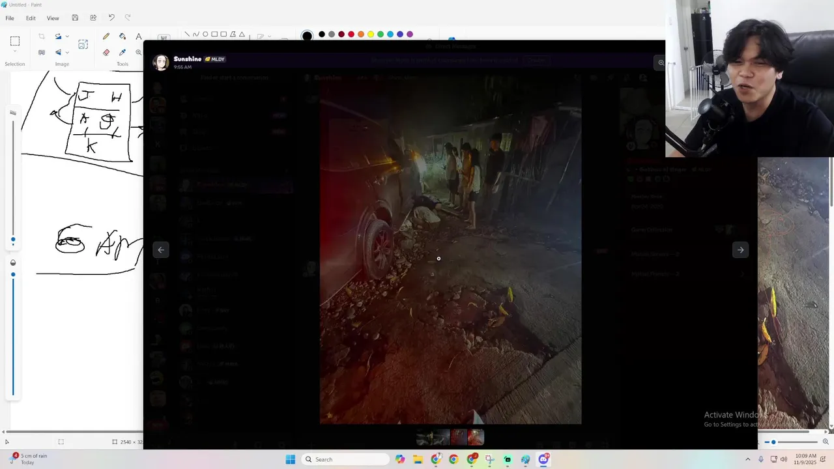Pick the yellow color swatch
Image resolution: width=834 pixels, height=469 pixels.
pos(371,35)
